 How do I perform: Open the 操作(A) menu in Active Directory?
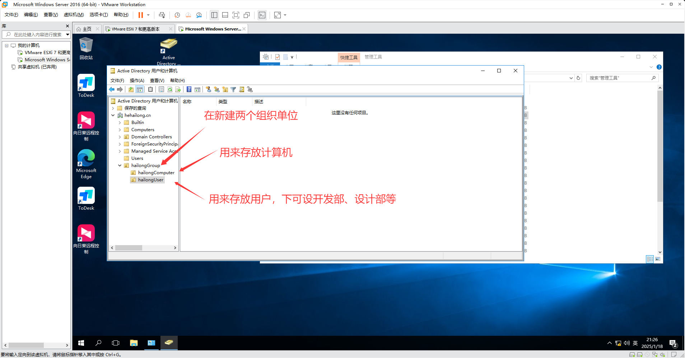[x=137, y=81]
